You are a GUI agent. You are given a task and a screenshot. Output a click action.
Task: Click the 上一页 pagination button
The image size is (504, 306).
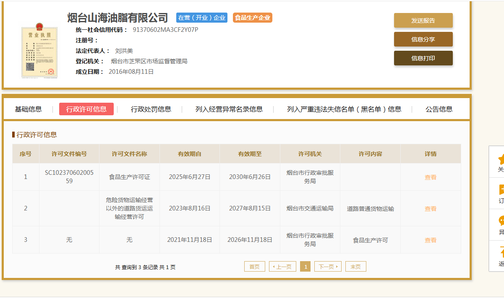[282, 267]
